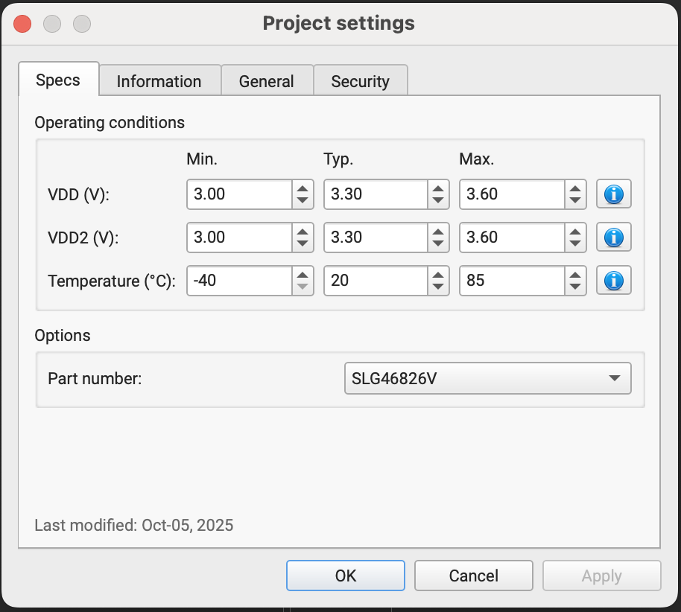Dismiss dialog with Cancel button
The image size is (681, 612).
click(473, 575)
